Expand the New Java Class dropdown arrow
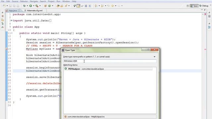 (52, 6)
